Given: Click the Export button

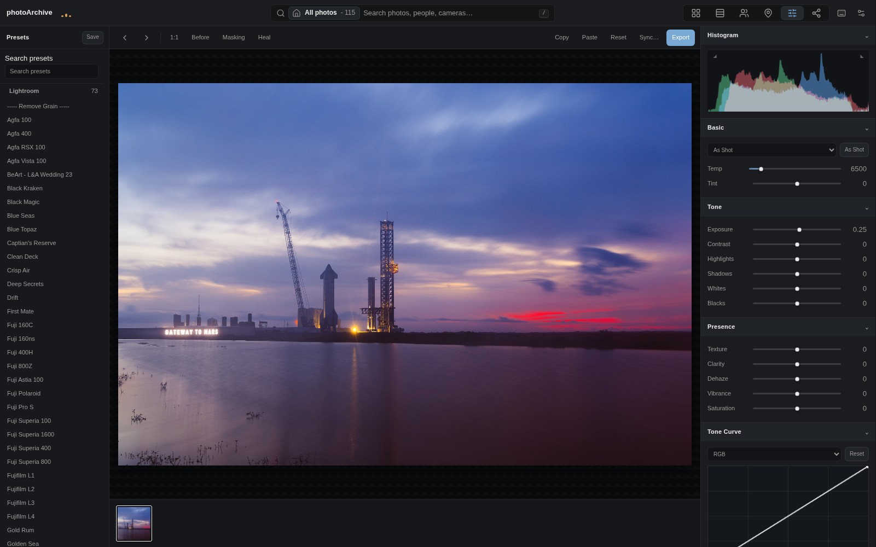Looking at the screenshot, I should point(681,38).
